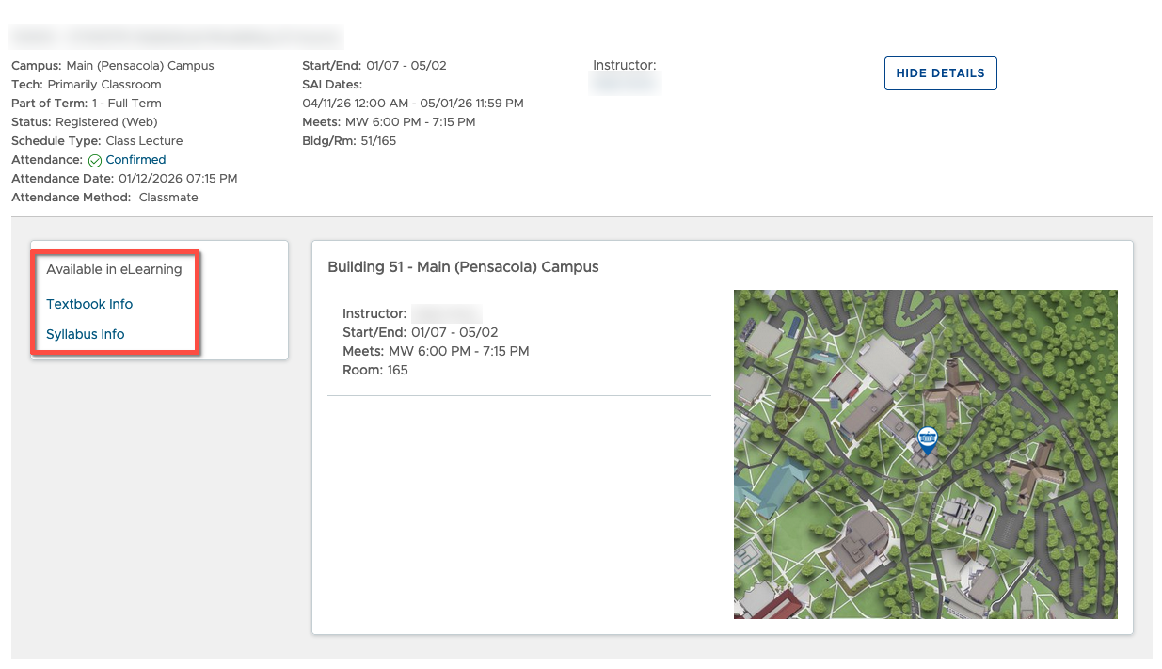Click the Attendance Method Classmate line

(104, 198)
